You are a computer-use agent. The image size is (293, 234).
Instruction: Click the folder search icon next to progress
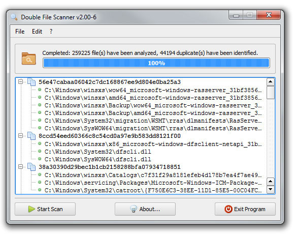(x=28, y=58)
